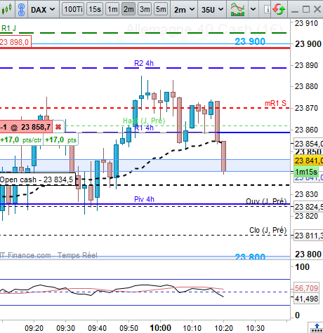This screenshot has width=323, height=333.
Task: Click the 23 910 price axis label
Action: point(306,23)
